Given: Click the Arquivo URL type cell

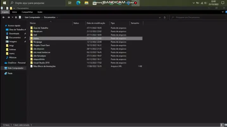Looking at the screenshot, I should (116, 66).
